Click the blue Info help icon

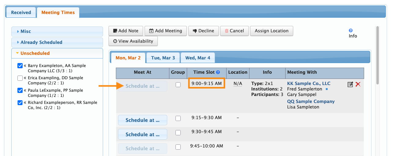[x=351, y=30]
